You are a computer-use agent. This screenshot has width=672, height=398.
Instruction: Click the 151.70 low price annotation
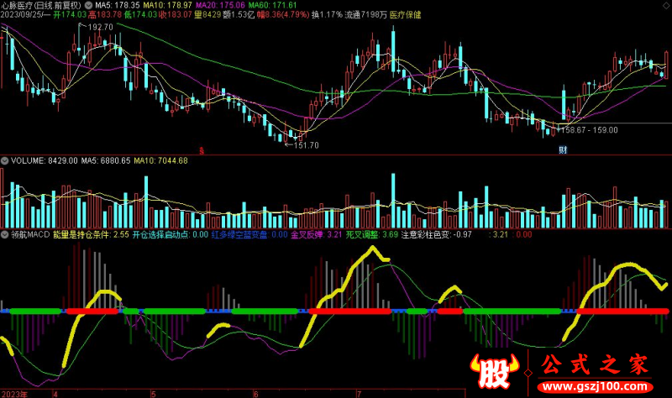pos(306,145)
